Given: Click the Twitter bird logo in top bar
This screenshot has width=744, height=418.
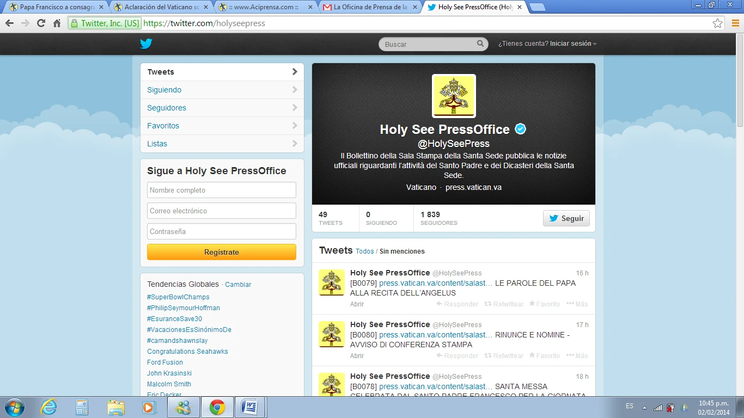Looking at the screenshot, I should point(146,44).
